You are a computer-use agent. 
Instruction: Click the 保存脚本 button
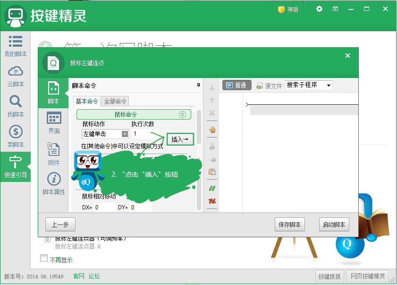click(290, 225)
